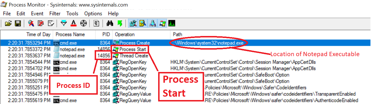The image size is (371, 104).
Task: Select the 2:20:31.7853372 PM time cell
Action: point(29,49)
